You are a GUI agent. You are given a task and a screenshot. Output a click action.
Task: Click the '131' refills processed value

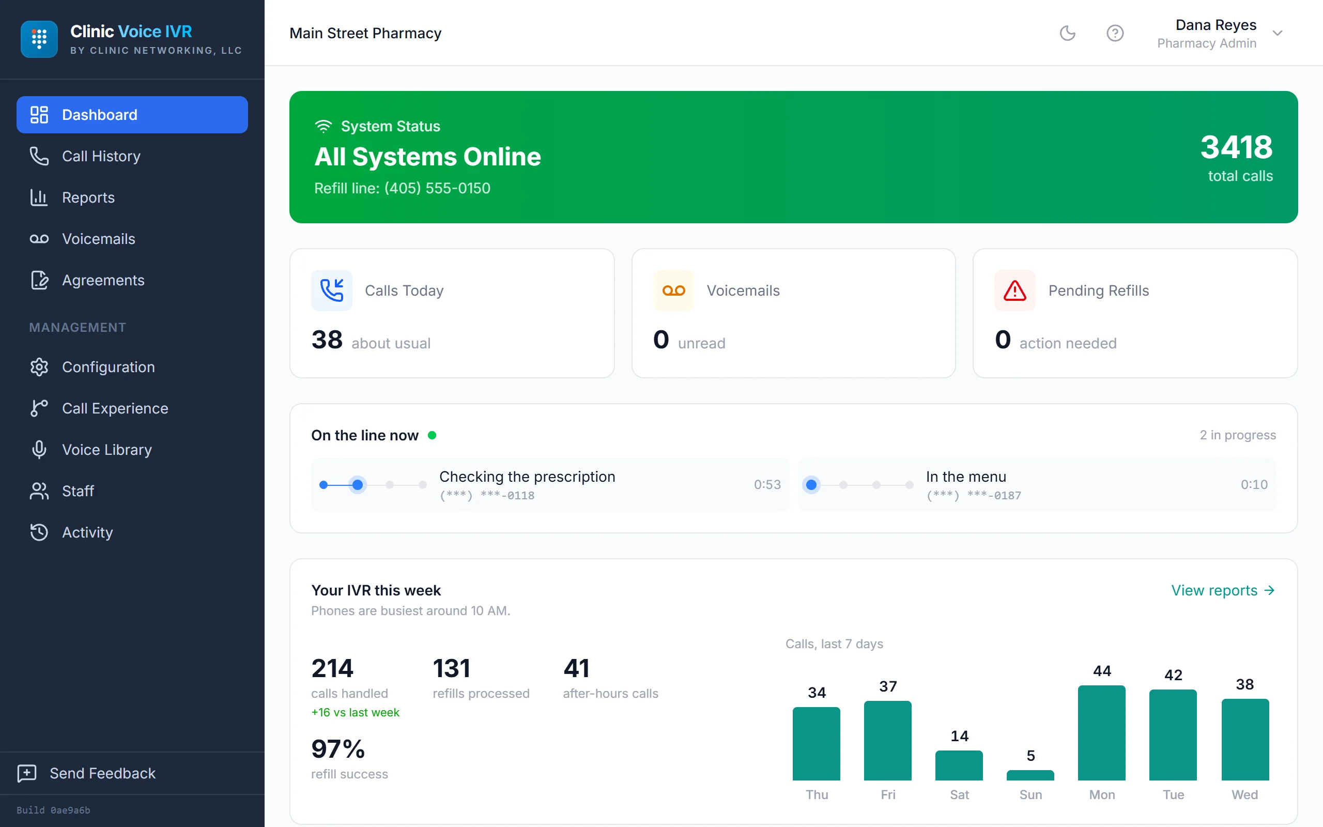coord(451,668)
